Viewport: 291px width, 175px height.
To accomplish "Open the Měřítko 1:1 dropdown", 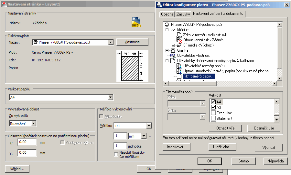I will point(149,126).
